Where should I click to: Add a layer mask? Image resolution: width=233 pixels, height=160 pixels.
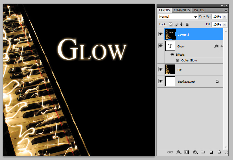[187, 152]
